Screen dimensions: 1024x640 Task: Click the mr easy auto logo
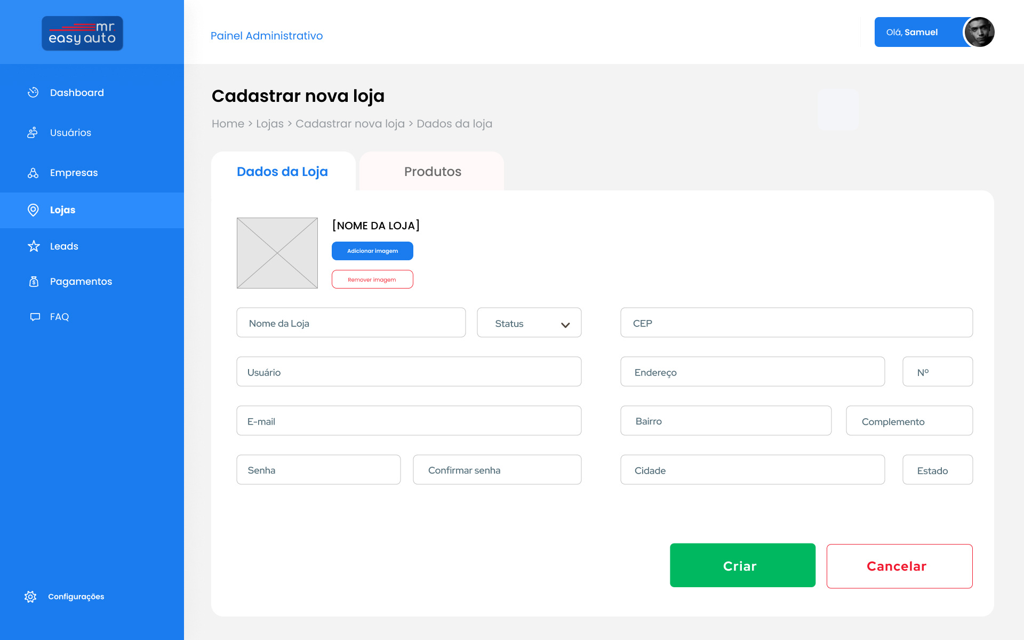pos(83,33)
